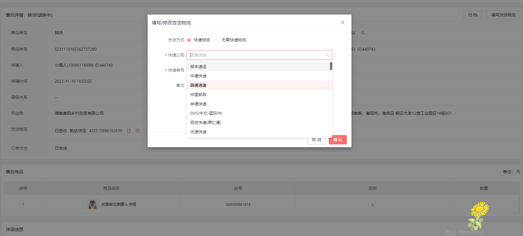Select 圆通速递 in the courier dropdown
The image size is (523, 236).
198,85
